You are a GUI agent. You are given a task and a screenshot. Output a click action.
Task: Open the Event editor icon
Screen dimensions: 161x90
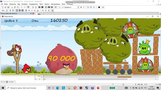point(52,7)
